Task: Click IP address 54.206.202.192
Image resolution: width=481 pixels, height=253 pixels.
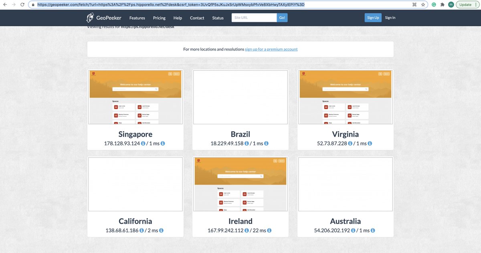Action: point(332,231)
